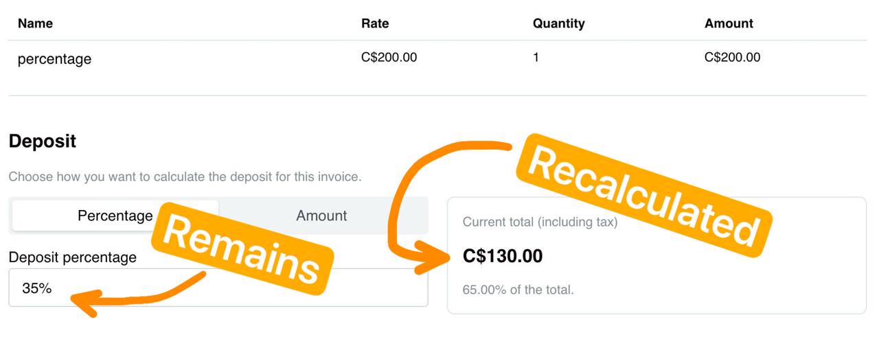Screen dimensions: 879x337
Task: Click the quantity value 1
Action: click(536, 58)
